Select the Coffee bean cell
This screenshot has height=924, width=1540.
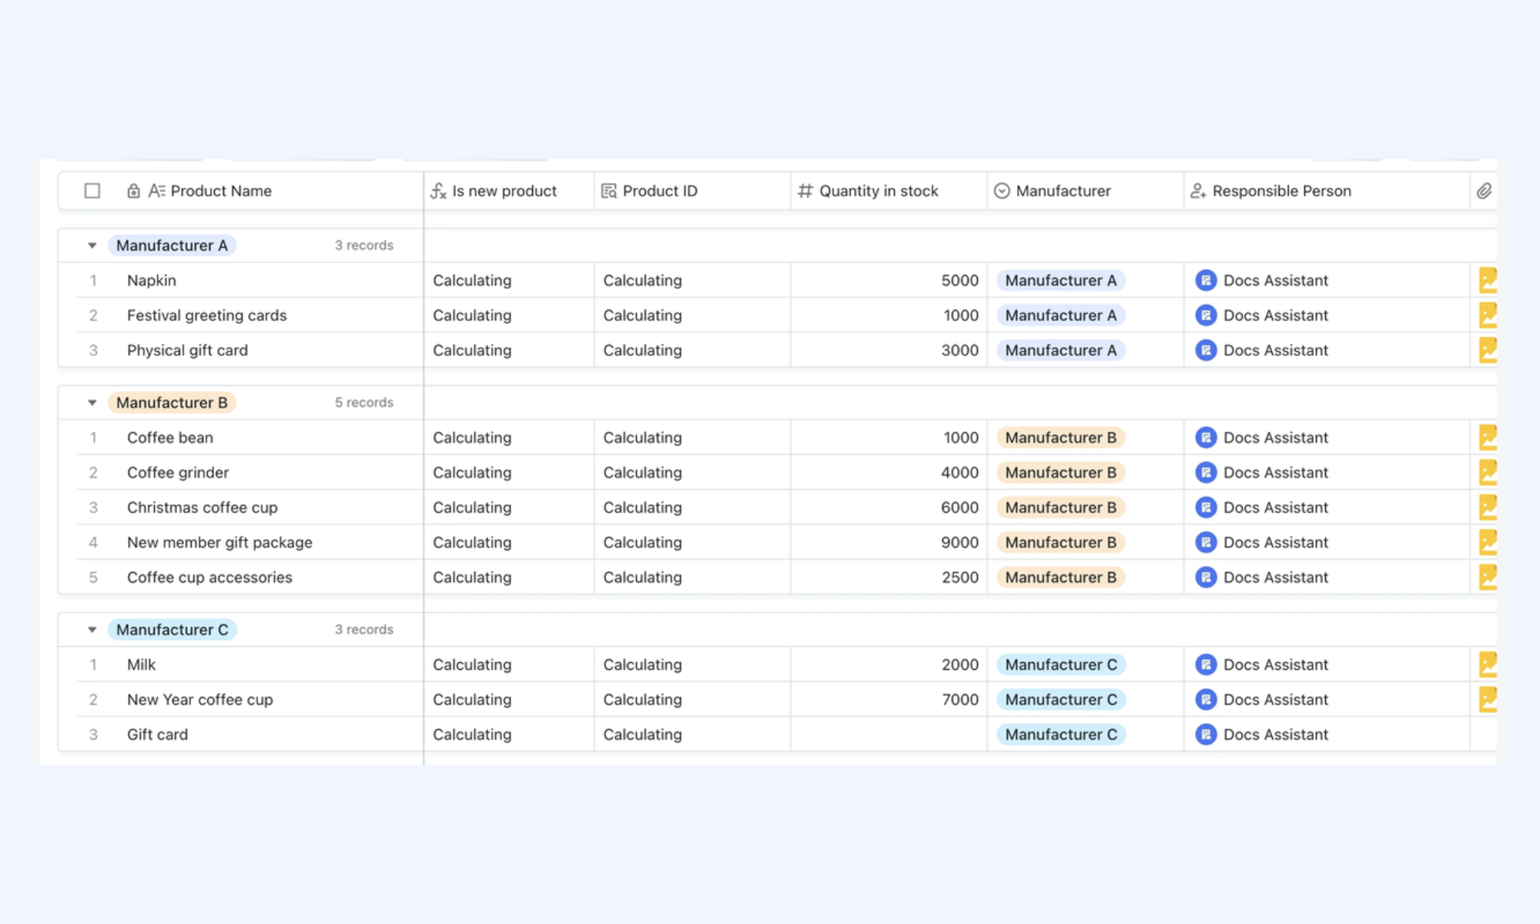(x=250, y=437)
